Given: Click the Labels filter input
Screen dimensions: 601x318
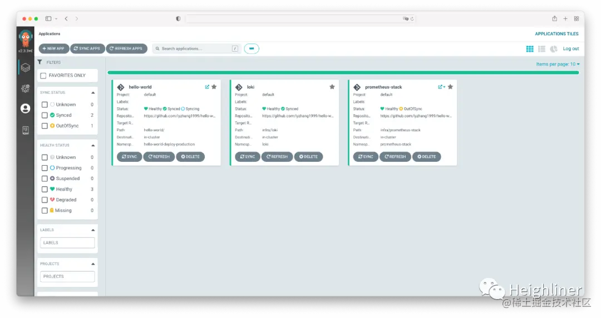Looking at the screenshot, I should point(67,243).
